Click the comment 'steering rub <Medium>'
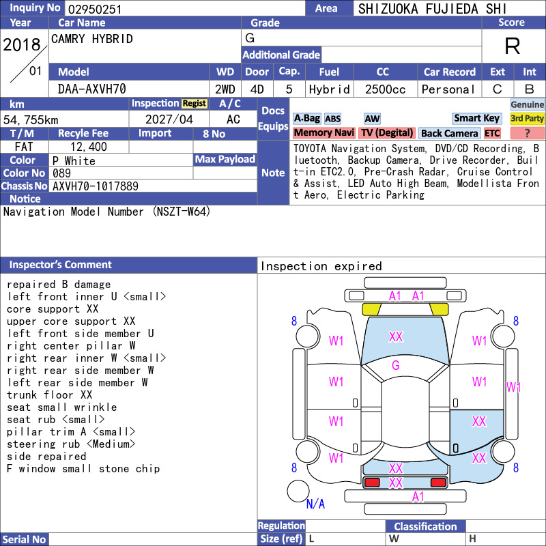The width and height of the screenshot is (546, 546). [x=71, y=444]
